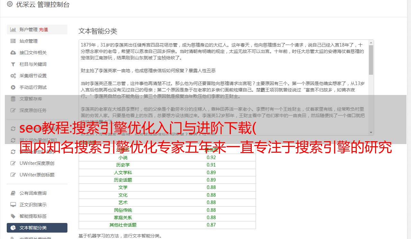Select the 历史话题 category cell
The image size is (411, 239).
click(x=123, y=180)
